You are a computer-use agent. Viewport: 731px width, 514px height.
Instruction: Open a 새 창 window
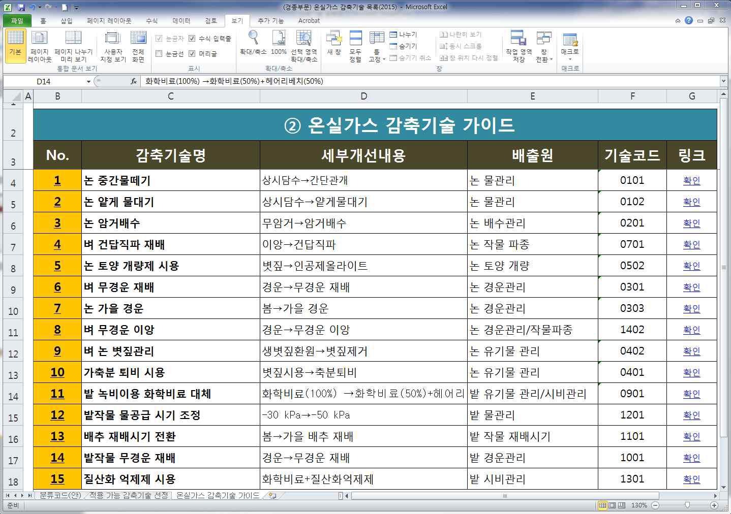pyautogui.click(x=334, y=43)
